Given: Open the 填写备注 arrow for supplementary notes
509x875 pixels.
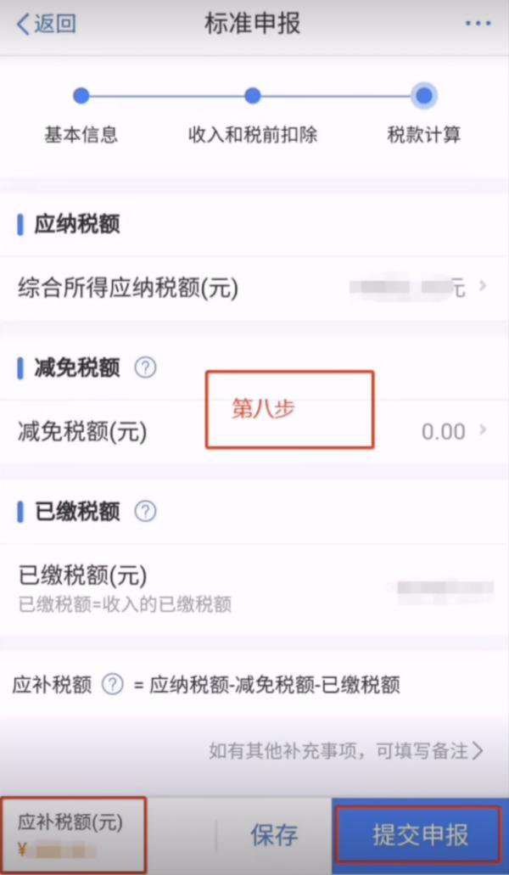Looking at the screenshot, I should 478,751.
